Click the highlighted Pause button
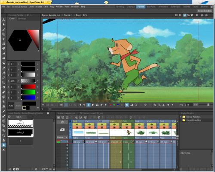 [89, 105]
